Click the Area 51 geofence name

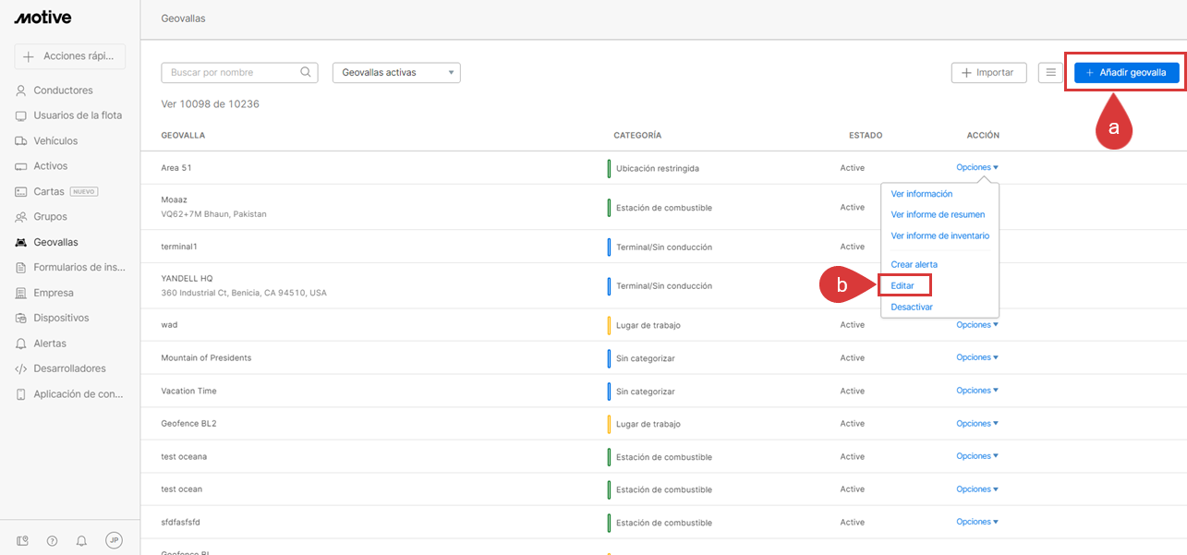click(x=176, y=168)
